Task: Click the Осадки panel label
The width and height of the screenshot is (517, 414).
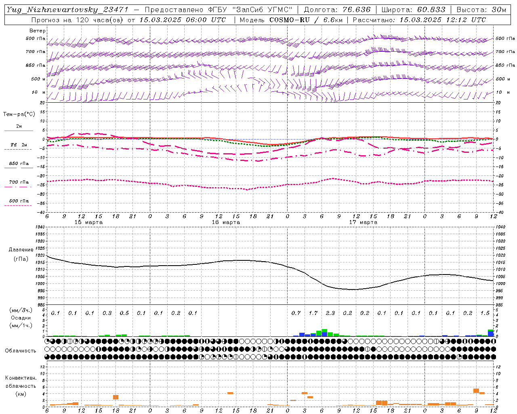Action: coord(21,318)
